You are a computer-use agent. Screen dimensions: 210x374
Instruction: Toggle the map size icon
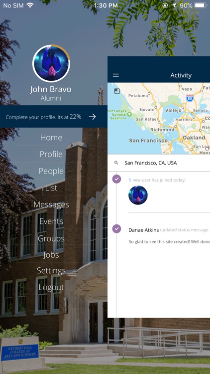[x=117, y=91]
